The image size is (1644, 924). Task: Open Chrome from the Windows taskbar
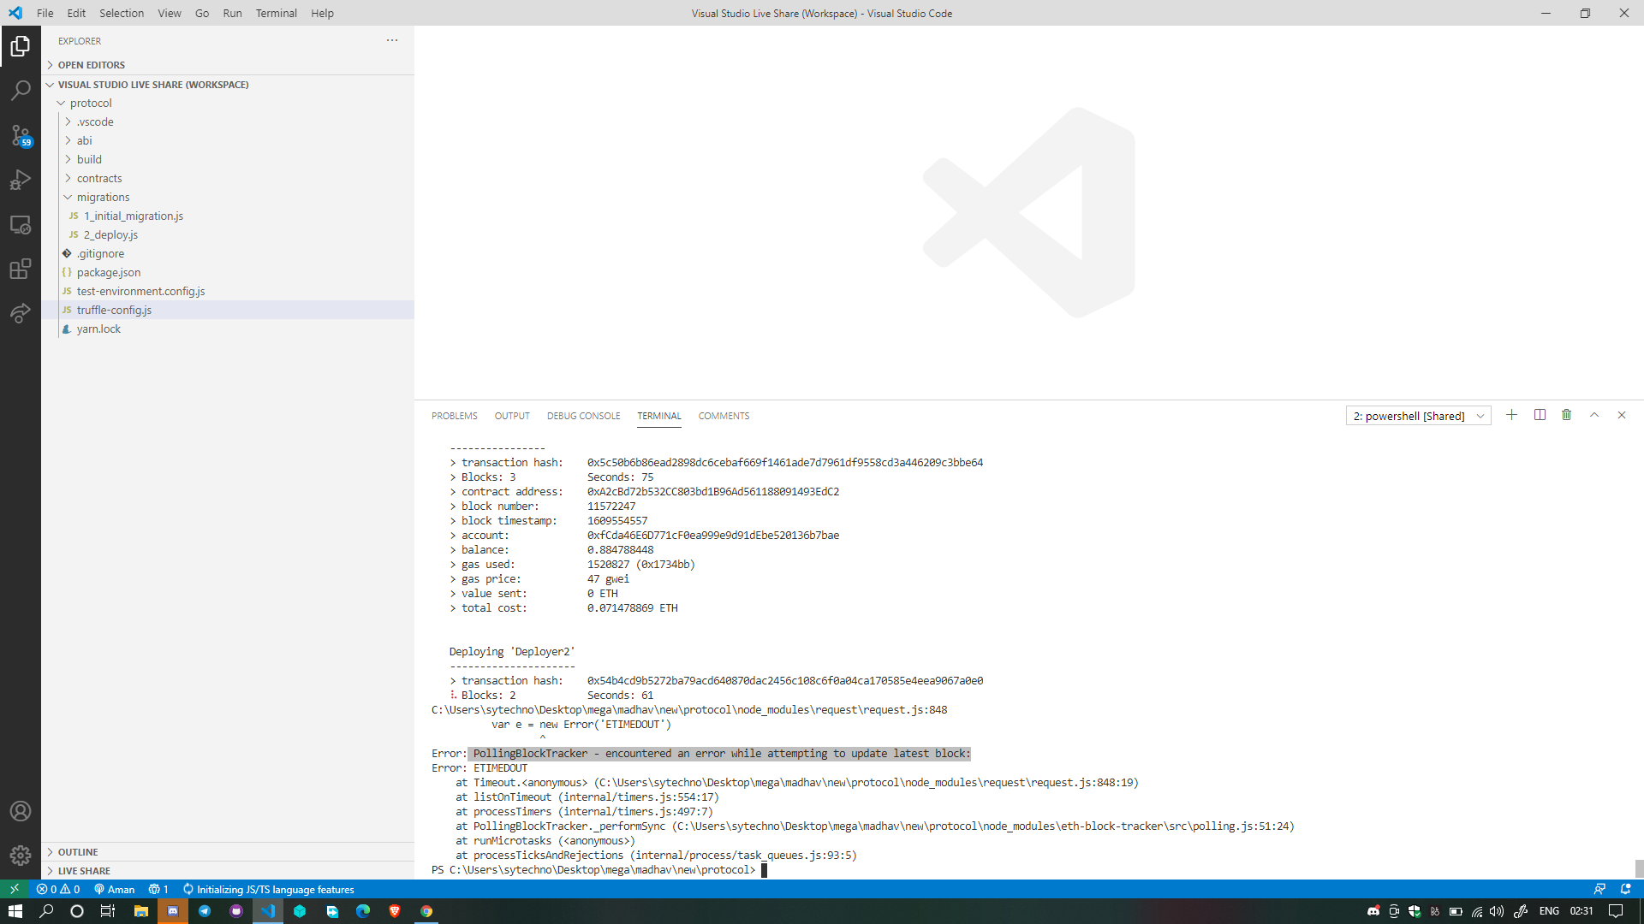pyautogui.click(x=426, y=911)
